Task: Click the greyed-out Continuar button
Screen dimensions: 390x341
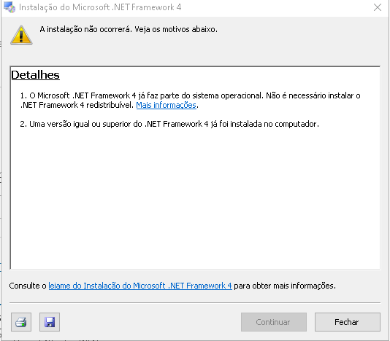Action: [x=274, y=322]
